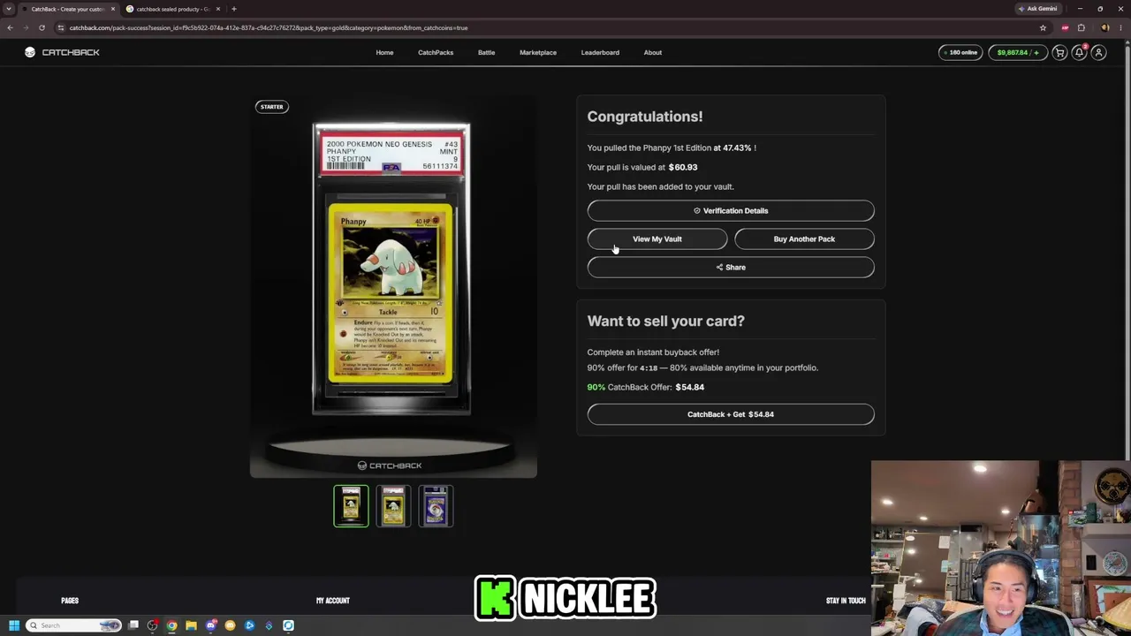Image resolution: width=1131 pixels, height=636 pixels.
Task: Select the third card thumbnail
Action: click(436, 506)
